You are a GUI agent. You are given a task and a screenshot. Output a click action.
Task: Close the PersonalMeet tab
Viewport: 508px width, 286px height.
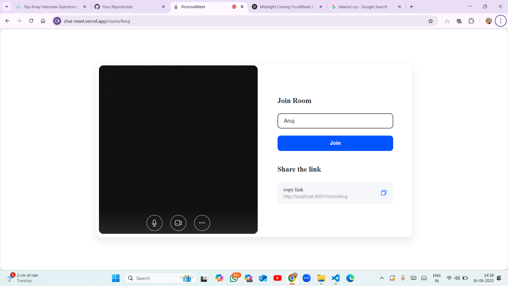242,7
